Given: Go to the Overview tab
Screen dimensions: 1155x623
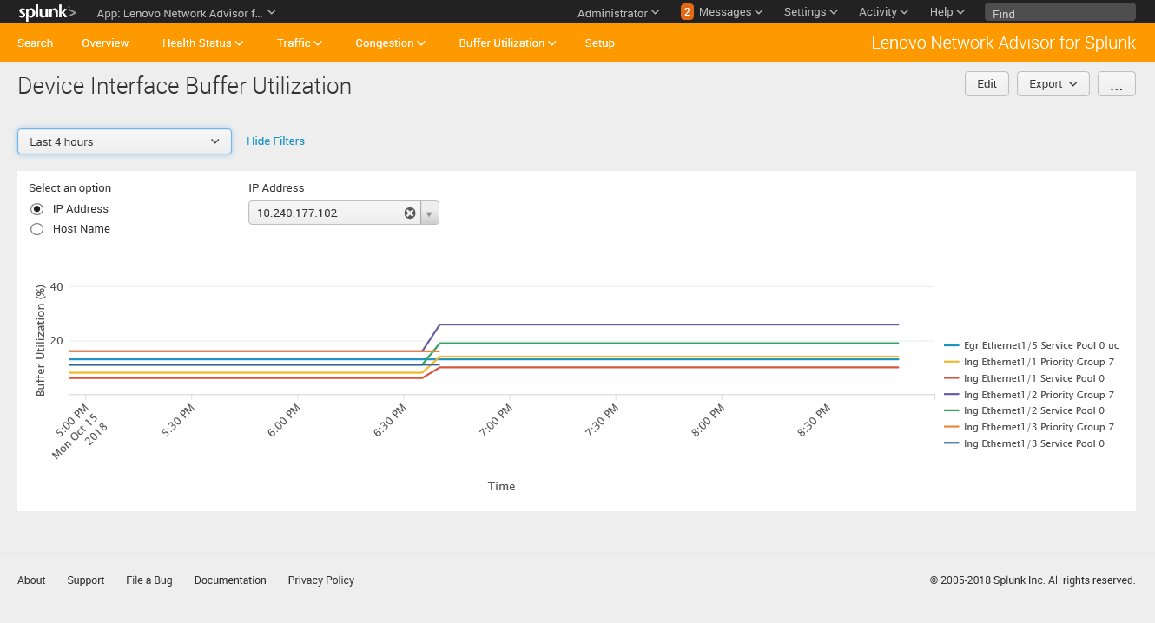Looking at the screenshot, I should point(105,43).
